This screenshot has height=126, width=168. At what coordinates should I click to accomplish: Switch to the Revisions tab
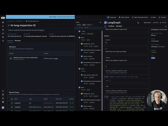pyautogui.click(x=18, y=41)
